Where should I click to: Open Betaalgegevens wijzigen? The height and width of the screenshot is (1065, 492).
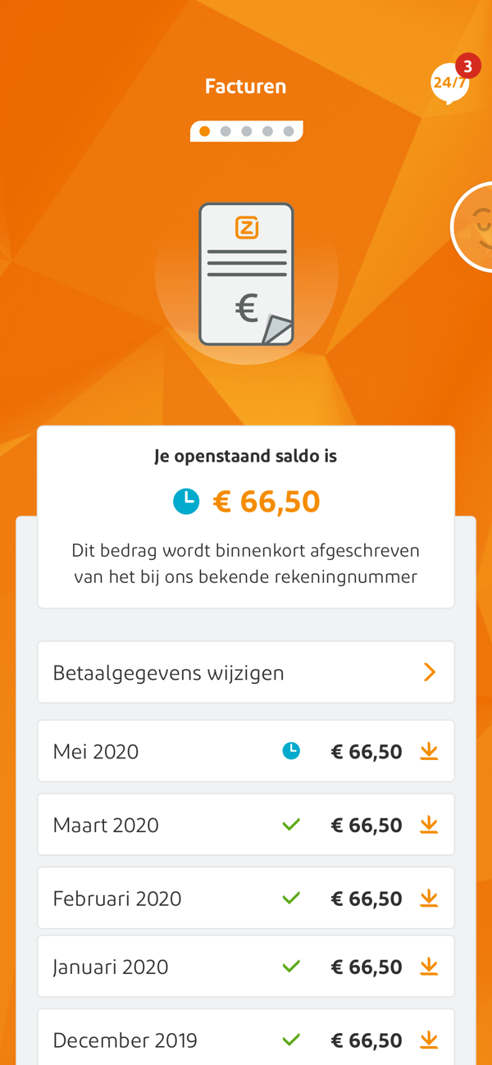click(x=168, y=671)
